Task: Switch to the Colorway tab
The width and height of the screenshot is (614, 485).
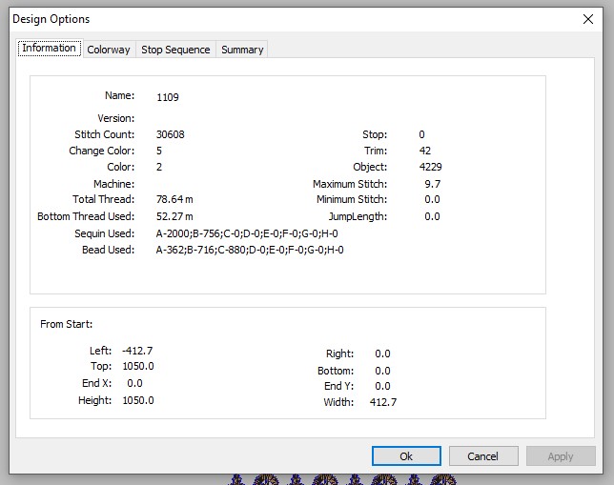Action: tap(109, 50)
